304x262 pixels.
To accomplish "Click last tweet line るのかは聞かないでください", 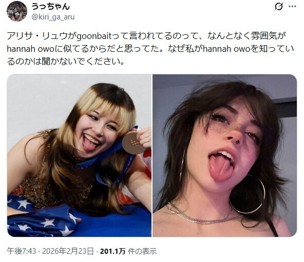I will (x=66, y=62).
